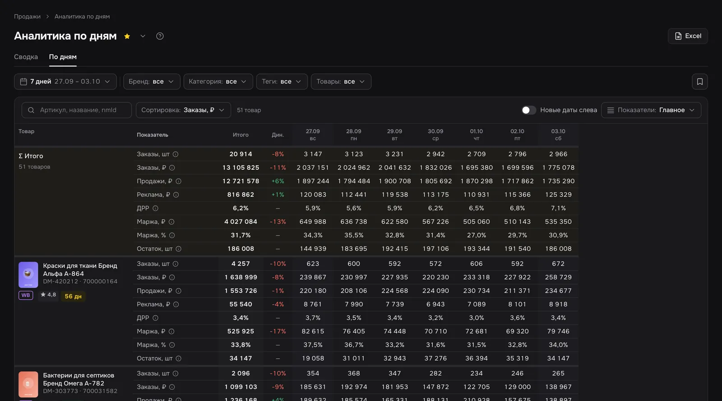Click the 03.10 сб column header
The image size is (722, 401).
(x=558, y=135)
